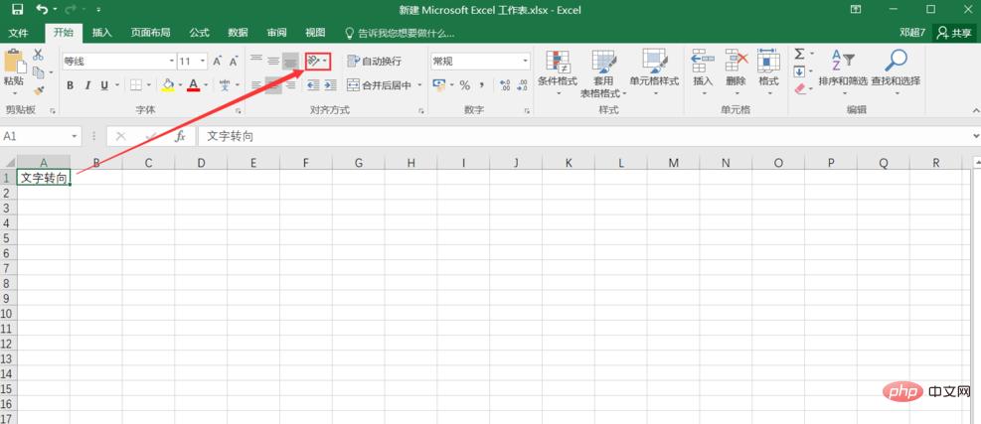This screenshot has height=424, width=981.
Task: Switch to Page Layout (页面布局) tab
Action: 150,33
